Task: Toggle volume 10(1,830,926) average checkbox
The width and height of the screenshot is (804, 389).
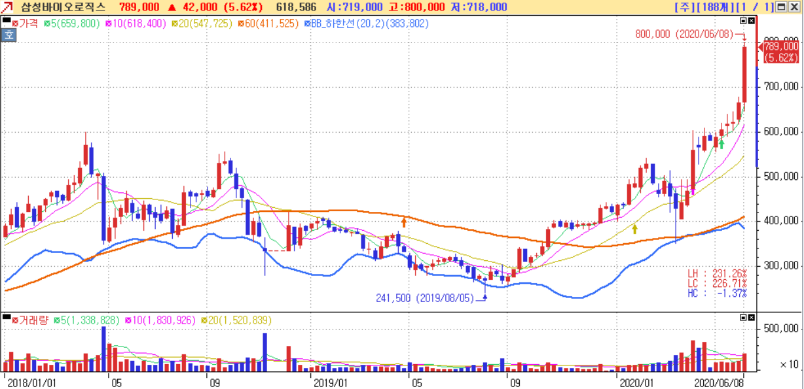Action: (x=128, y=320)
